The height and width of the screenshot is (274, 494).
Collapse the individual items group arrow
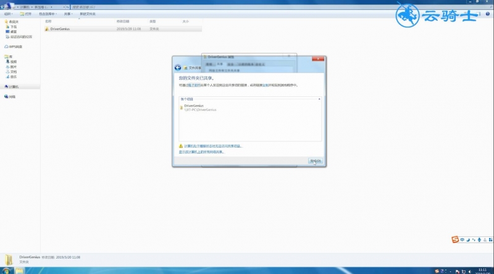point(319,99)
